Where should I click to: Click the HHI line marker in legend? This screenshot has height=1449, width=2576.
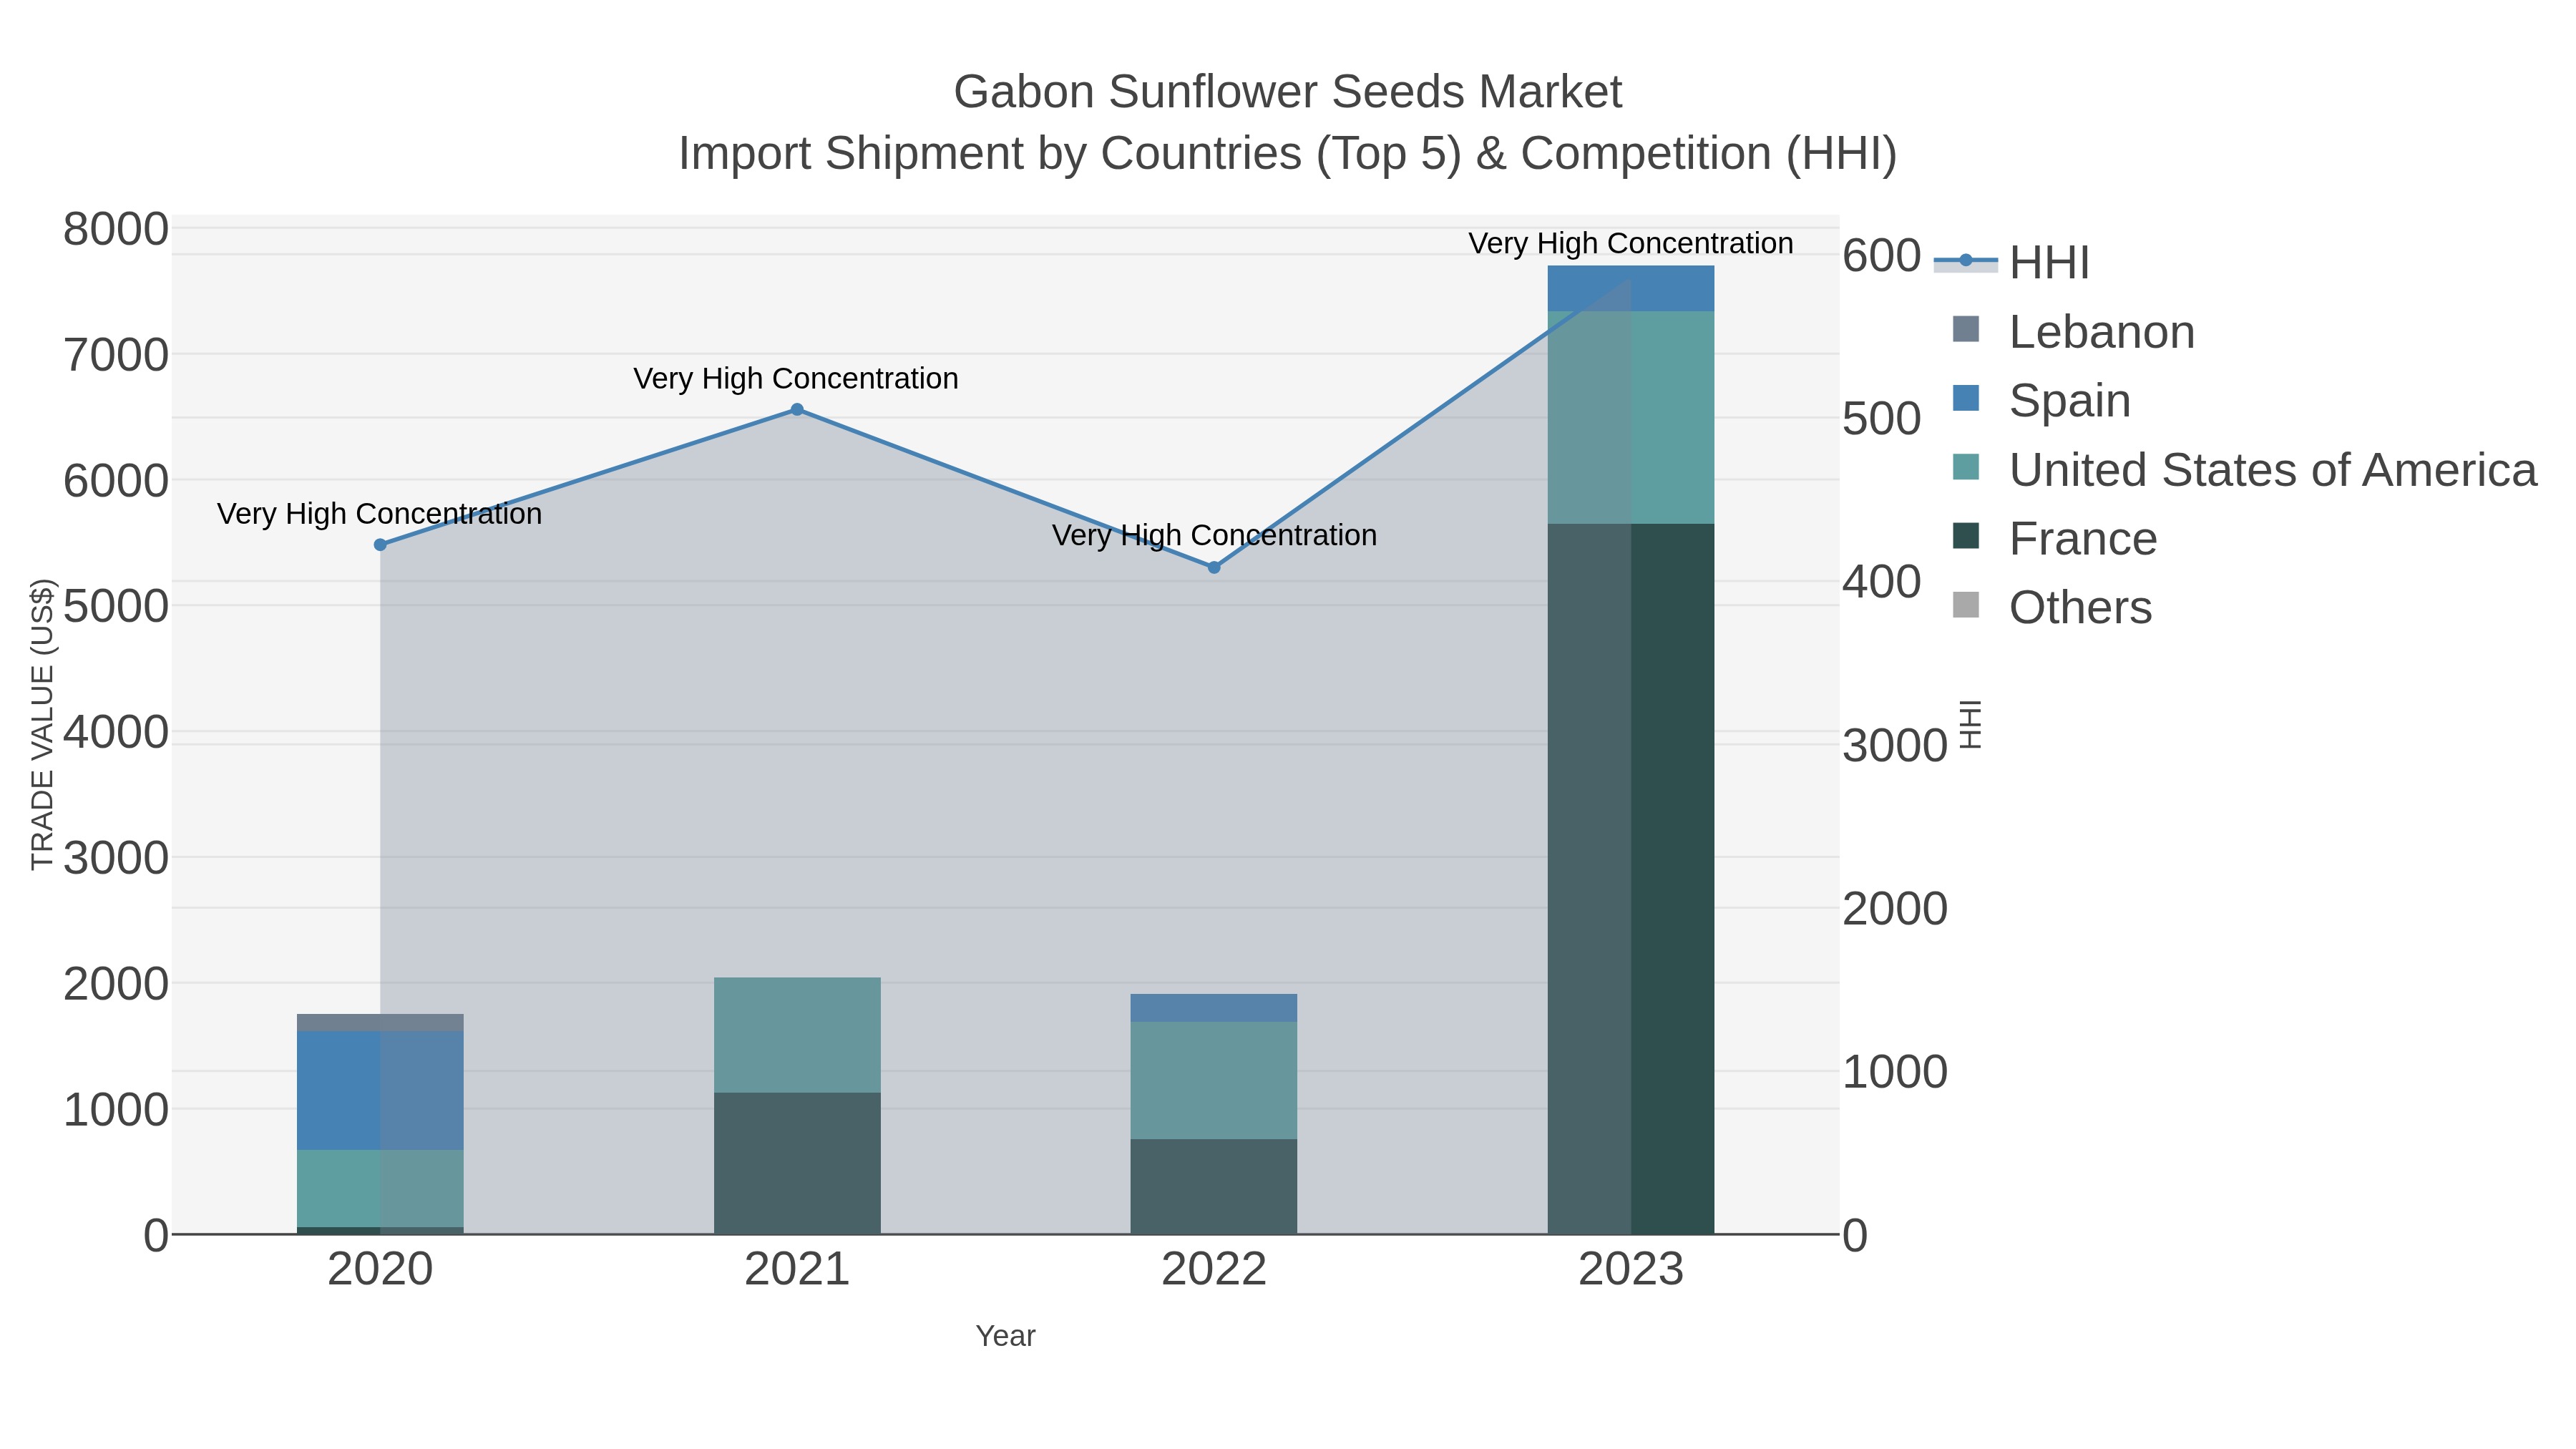coord(1966,261)
